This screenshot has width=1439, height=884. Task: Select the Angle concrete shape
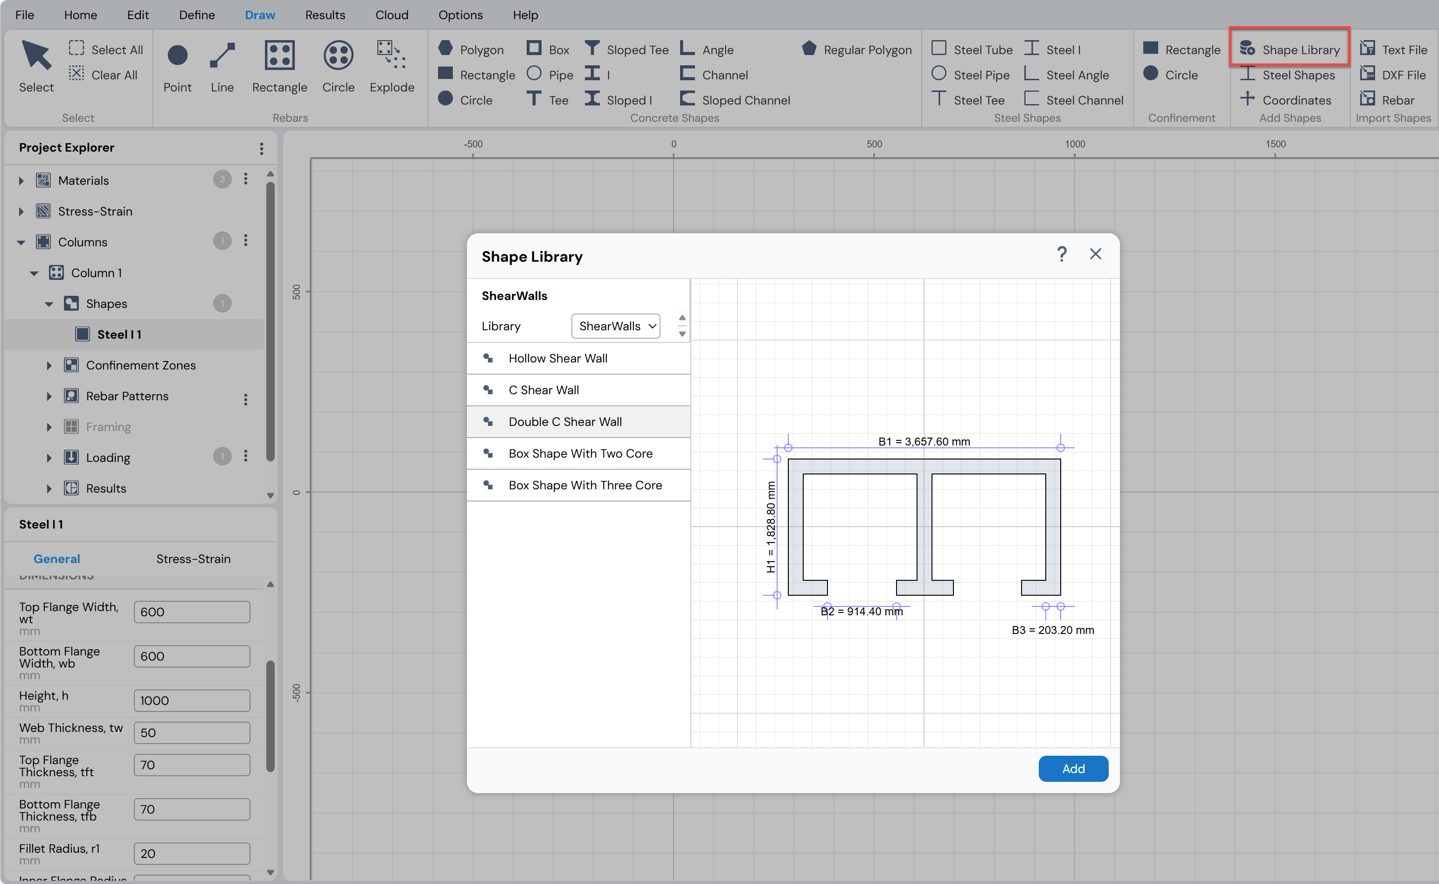[x=707, y=49]
